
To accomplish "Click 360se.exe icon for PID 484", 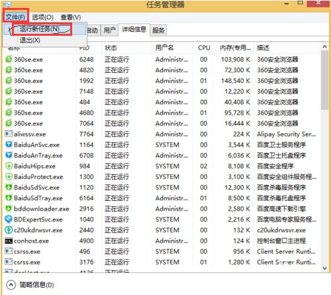I will [x=9, y=102].
